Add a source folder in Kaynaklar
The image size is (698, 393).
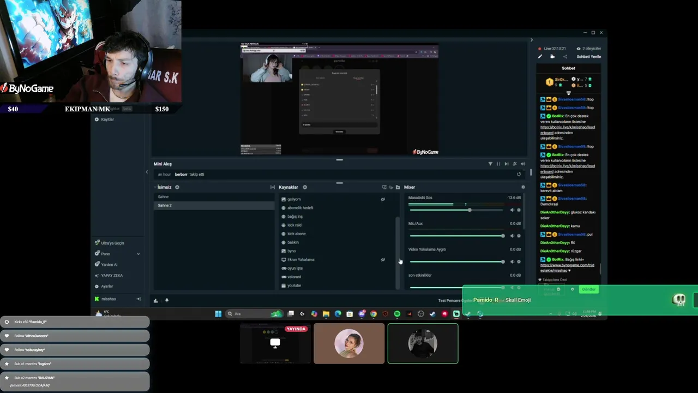[x=398, y=187]
